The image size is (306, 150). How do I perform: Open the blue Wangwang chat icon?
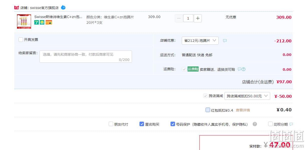coord(63,8)
